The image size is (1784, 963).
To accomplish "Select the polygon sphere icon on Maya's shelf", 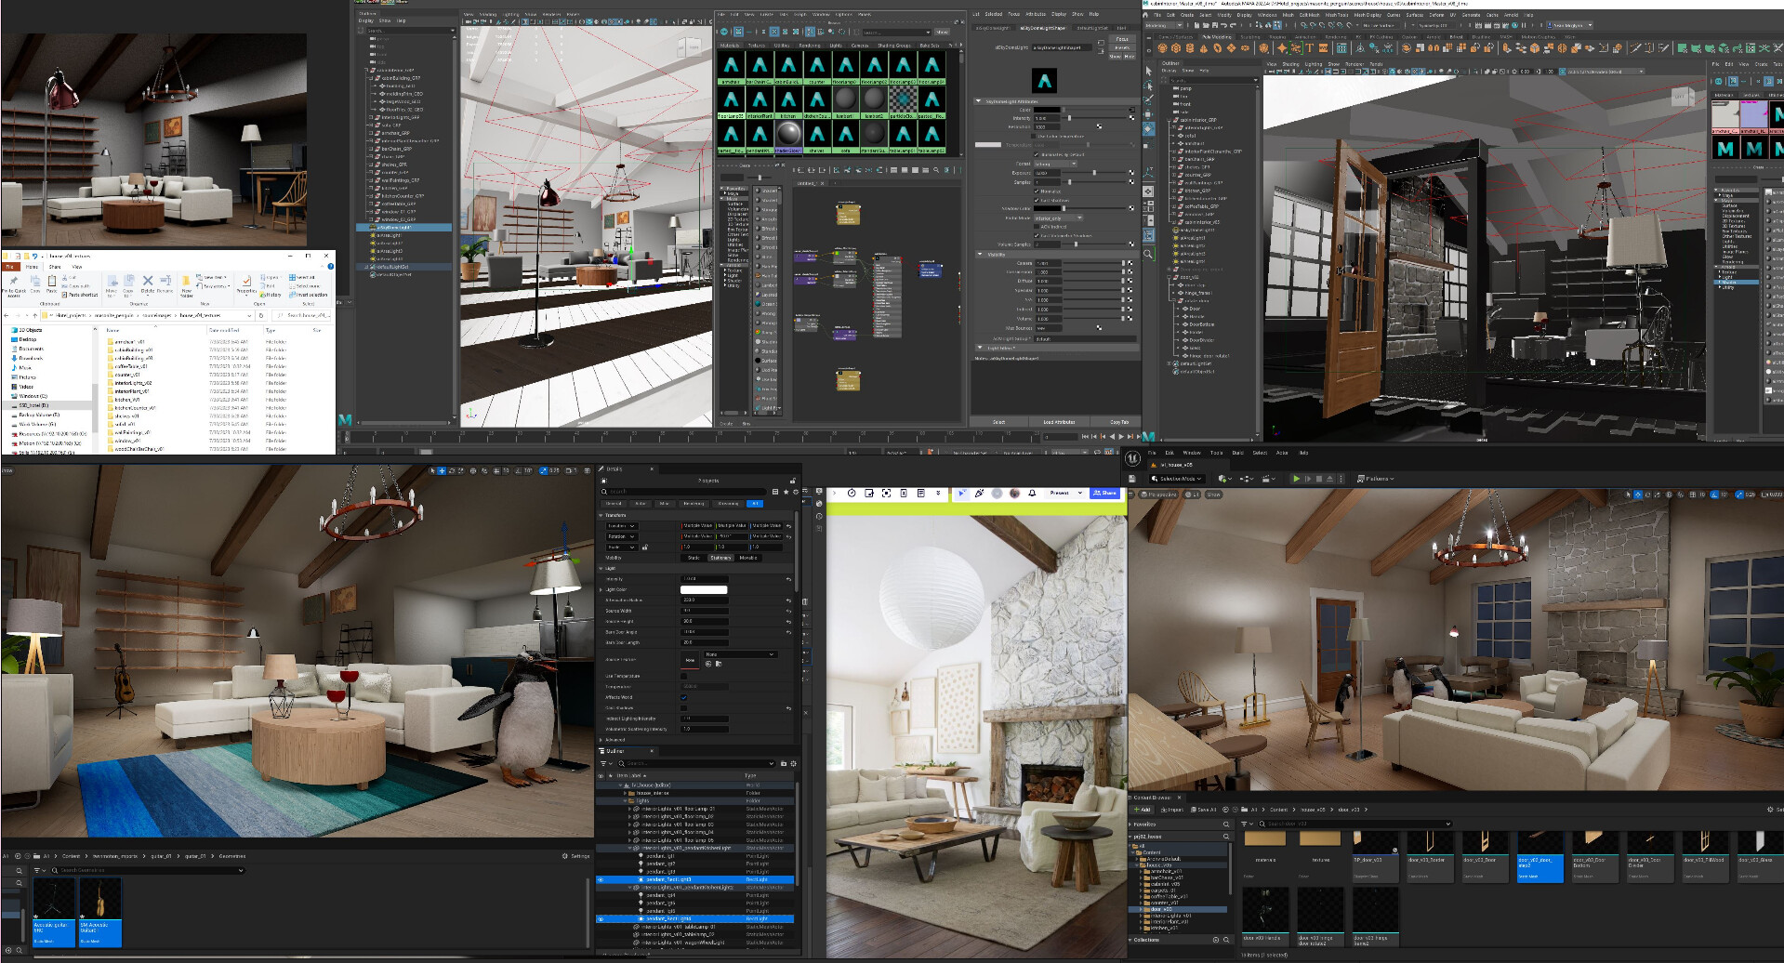I will (x=1163, y=48).
